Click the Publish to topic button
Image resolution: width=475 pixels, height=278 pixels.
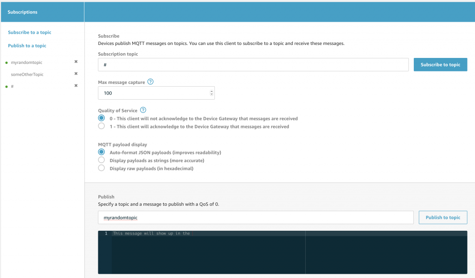tap(443, 217)
